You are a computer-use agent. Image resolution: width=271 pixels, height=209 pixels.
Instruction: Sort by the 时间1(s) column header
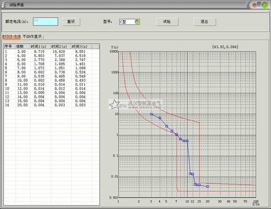point(40,46)
